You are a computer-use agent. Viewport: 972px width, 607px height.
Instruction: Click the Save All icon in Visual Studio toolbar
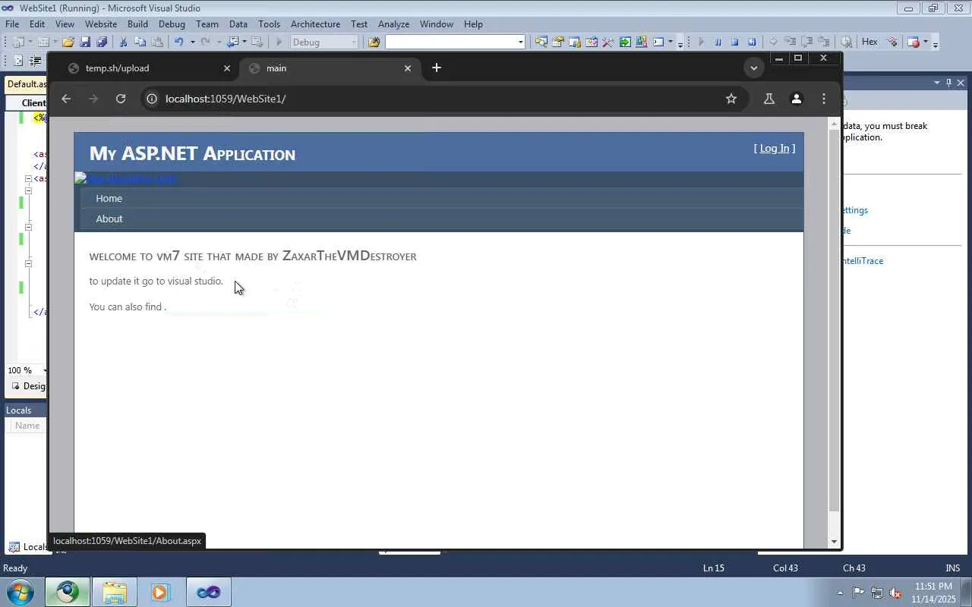(x=102, y=42)
